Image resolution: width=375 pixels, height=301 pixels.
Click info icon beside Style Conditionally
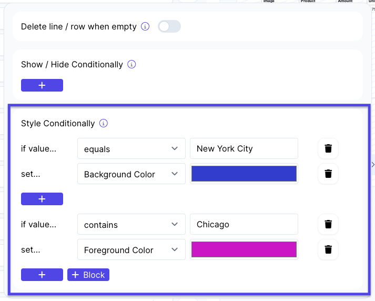tap(103, 123)
